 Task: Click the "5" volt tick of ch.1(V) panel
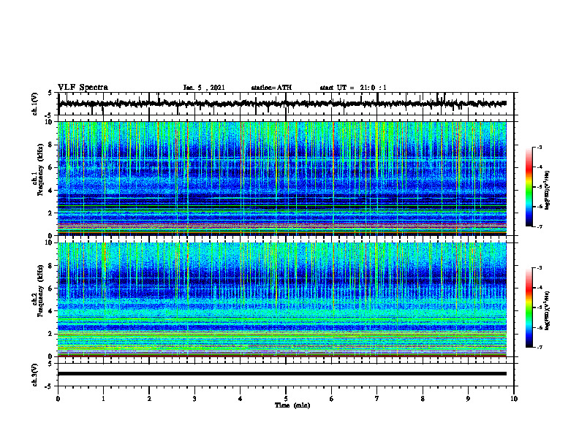pyautogui.click(x=50, y=93)
